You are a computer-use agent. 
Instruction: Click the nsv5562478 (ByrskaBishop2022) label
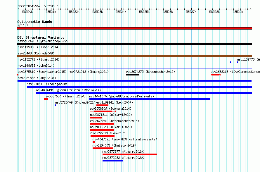[x=43, y=41]
